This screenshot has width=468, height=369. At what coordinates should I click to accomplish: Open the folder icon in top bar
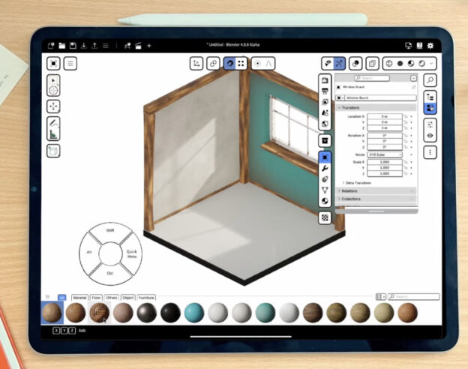pyautogui.click(x=61, y=46)
